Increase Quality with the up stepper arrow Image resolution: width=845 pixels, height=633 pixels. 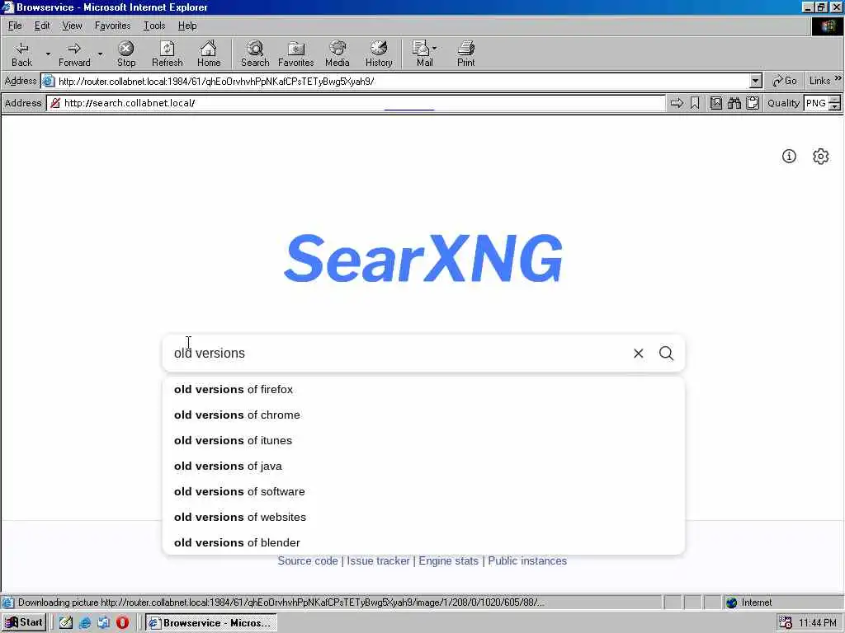pos(835,99)
